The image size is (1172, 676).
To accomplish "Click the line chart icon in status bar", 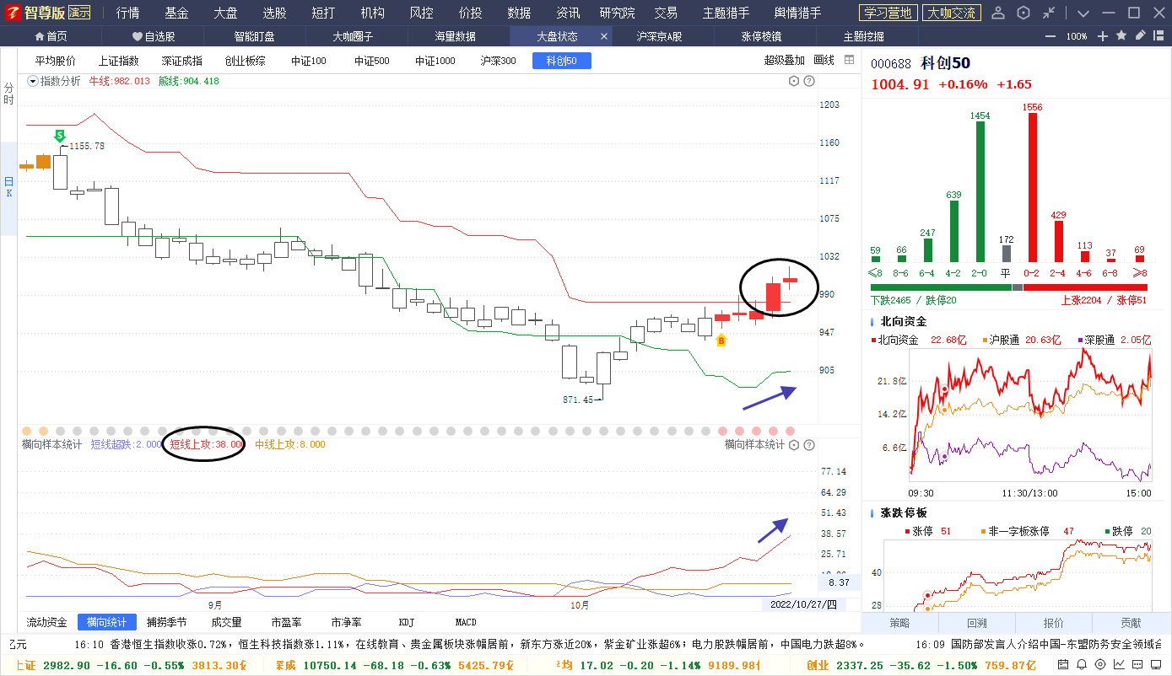I will pos(1119,665).
